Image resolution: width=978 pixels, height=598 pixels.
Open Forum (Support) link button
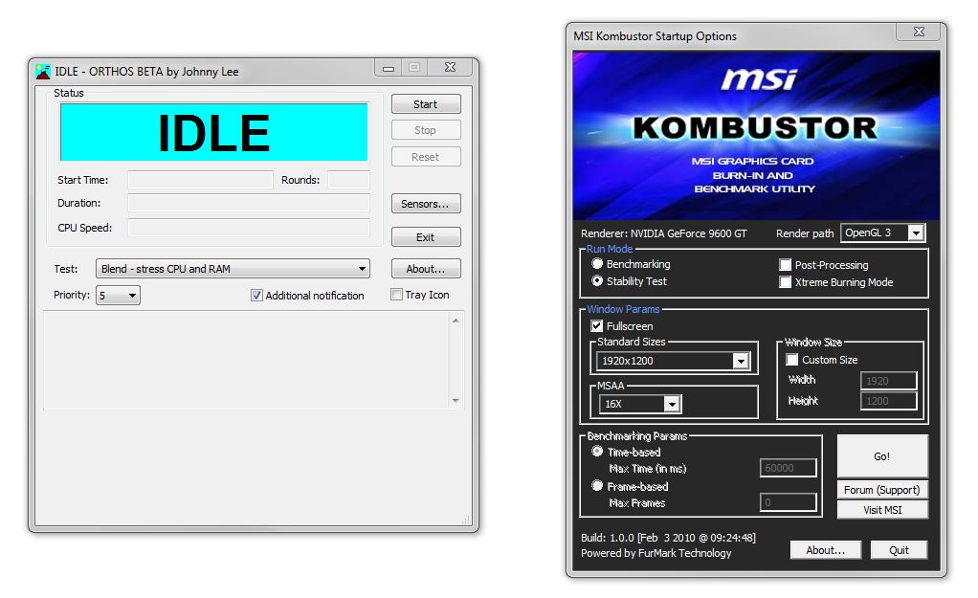(882, 490)
